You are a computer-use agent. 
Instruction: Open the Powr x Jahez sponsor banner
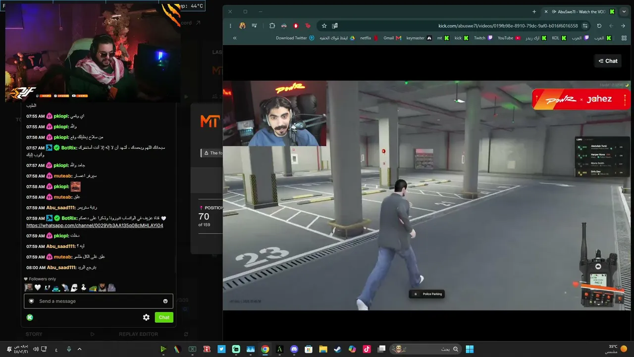(581, 99)
